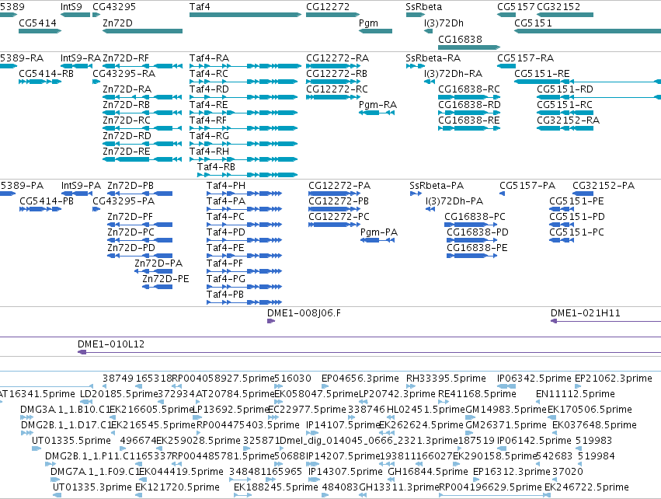Select cDNA label EK121720.5prime
The image size is (661, 499).
click(177, 487)
